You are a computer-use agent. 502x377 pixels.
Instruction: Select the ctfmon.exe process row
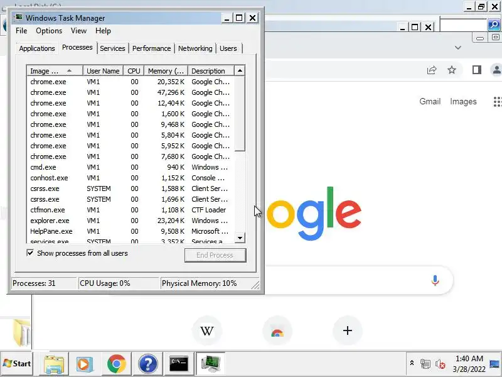(x=131, y=210)
